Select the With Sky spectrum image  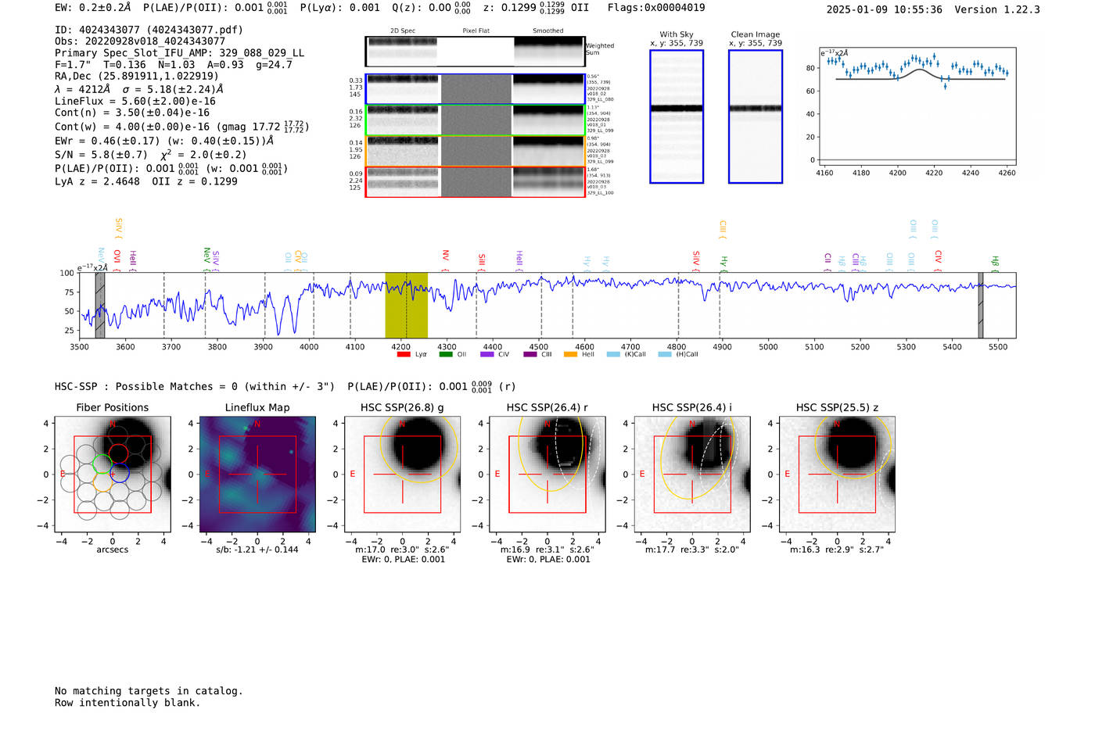pyautogui.click(x=677, y=116)
